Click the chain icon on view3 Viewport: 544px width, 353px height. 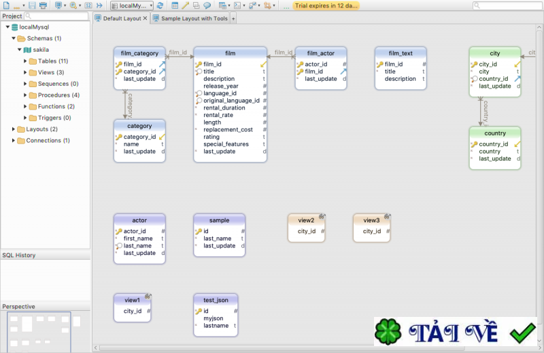pyautogui.click(x=387, y=216)
